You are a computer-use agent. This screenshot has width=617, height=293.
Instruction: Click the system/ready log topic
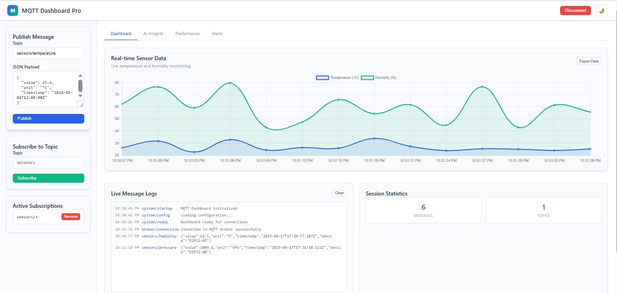[x=155, y=222]
